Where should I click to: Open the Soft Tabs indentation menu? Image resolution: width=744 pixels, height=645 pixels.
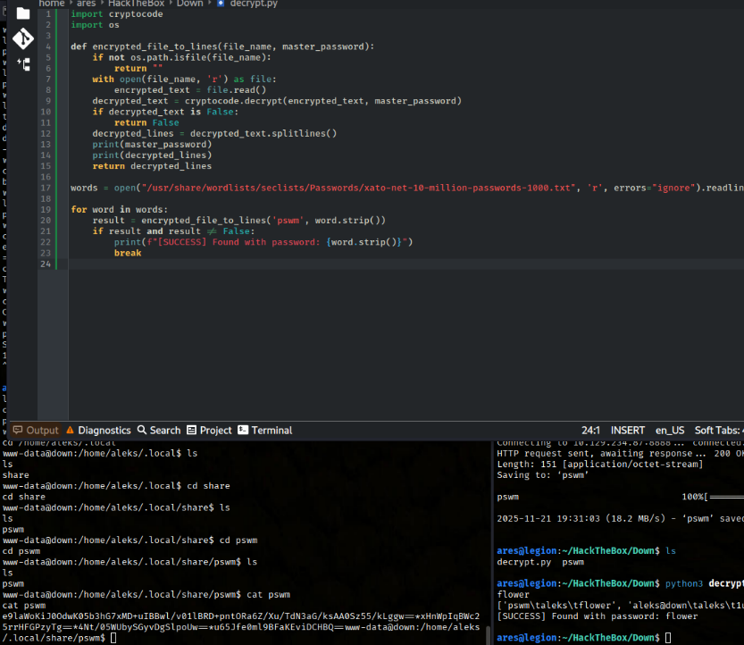[719, 430]
